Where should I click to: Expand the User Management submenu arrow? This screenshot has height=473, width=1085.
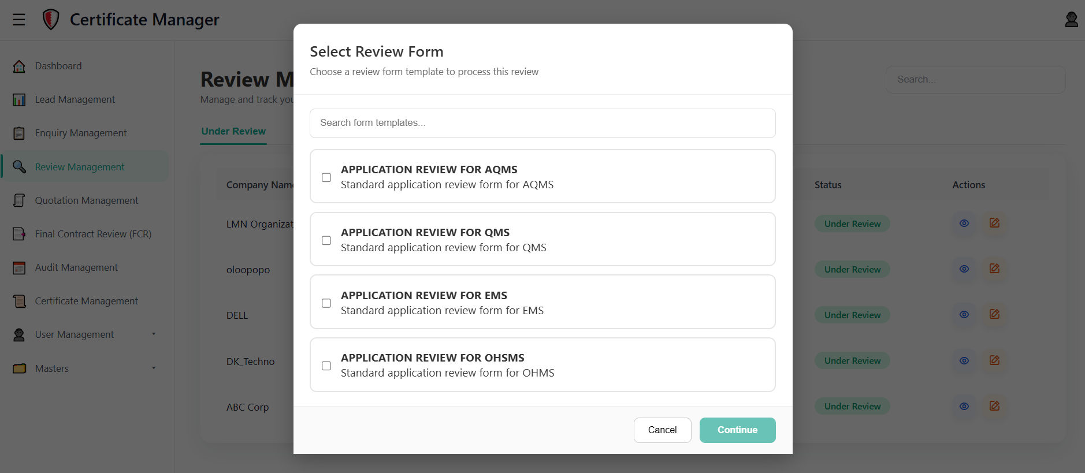(154, 334)
